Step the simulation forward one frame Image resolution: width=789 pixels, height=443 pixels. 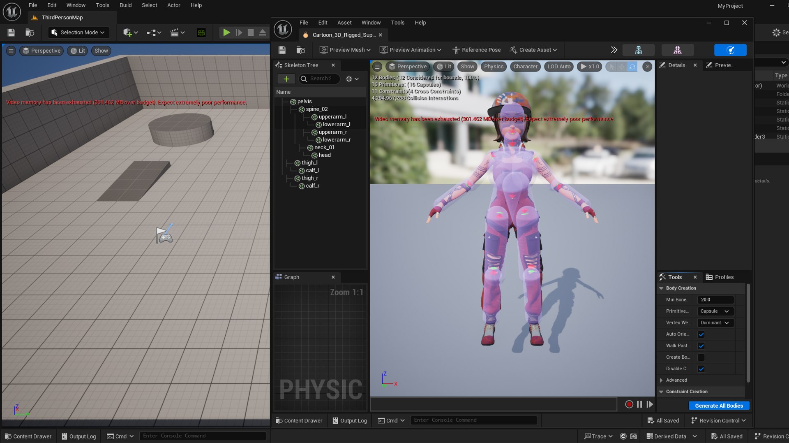[x=650, y=404]
